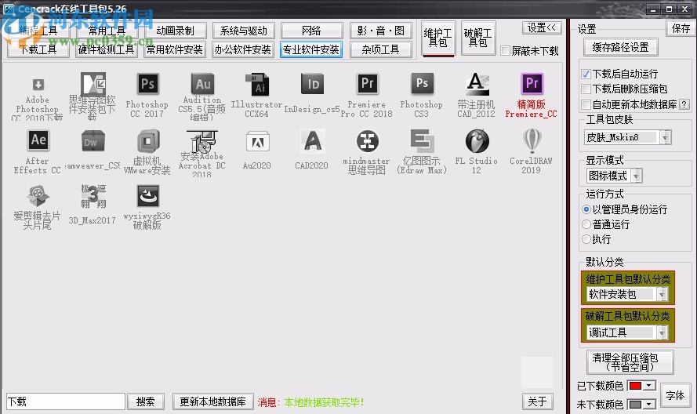Open the 关于 about button
This screenshot has width=697, height=414.
pos(537,401)
